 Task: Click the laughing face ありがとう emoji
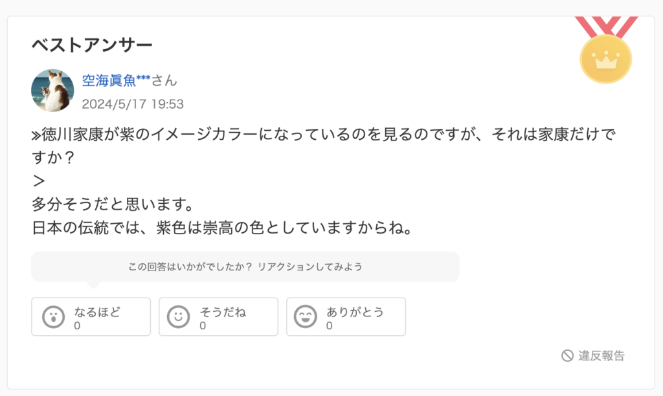click(x=306, y=317)
